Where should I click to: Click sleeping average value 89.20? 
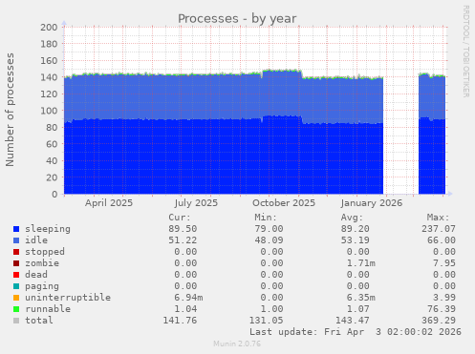pyautogui.click(x=355, y=229)
